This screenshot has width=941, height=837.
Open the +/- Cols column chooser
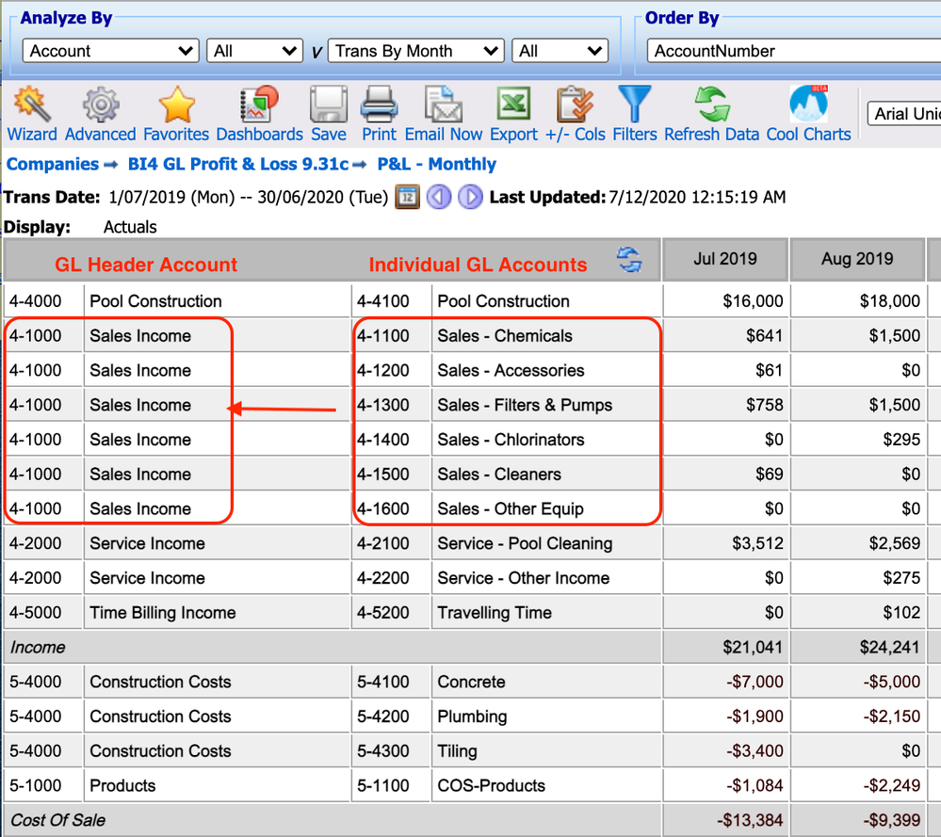coord(575,105)
